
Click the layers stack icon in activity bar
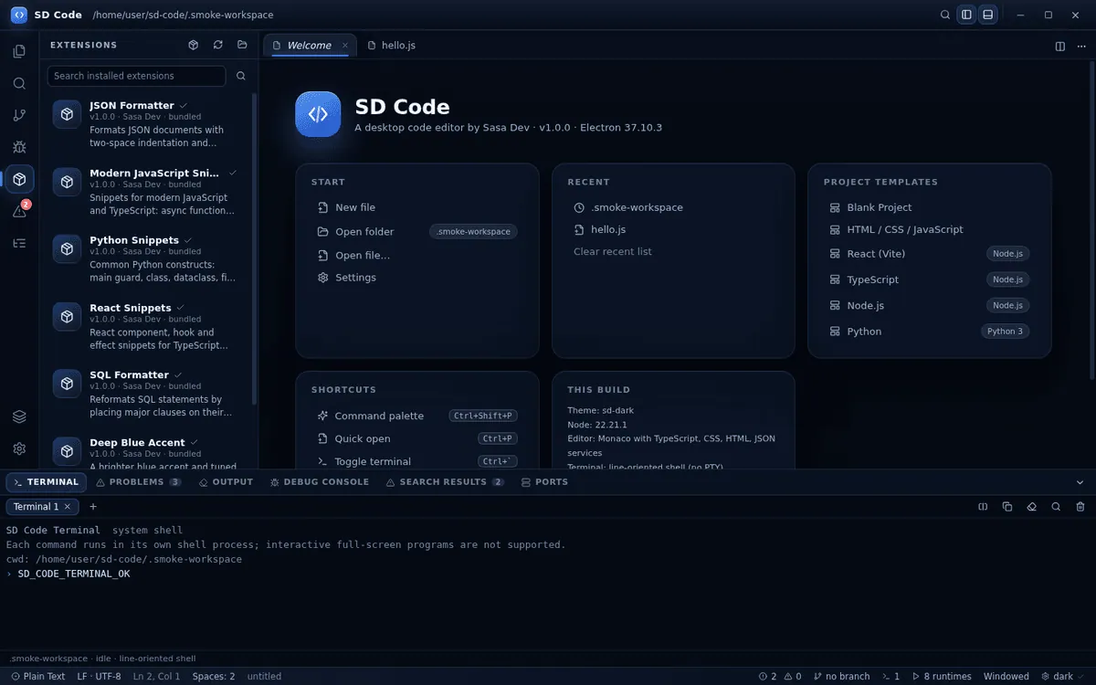coord(19,416)
